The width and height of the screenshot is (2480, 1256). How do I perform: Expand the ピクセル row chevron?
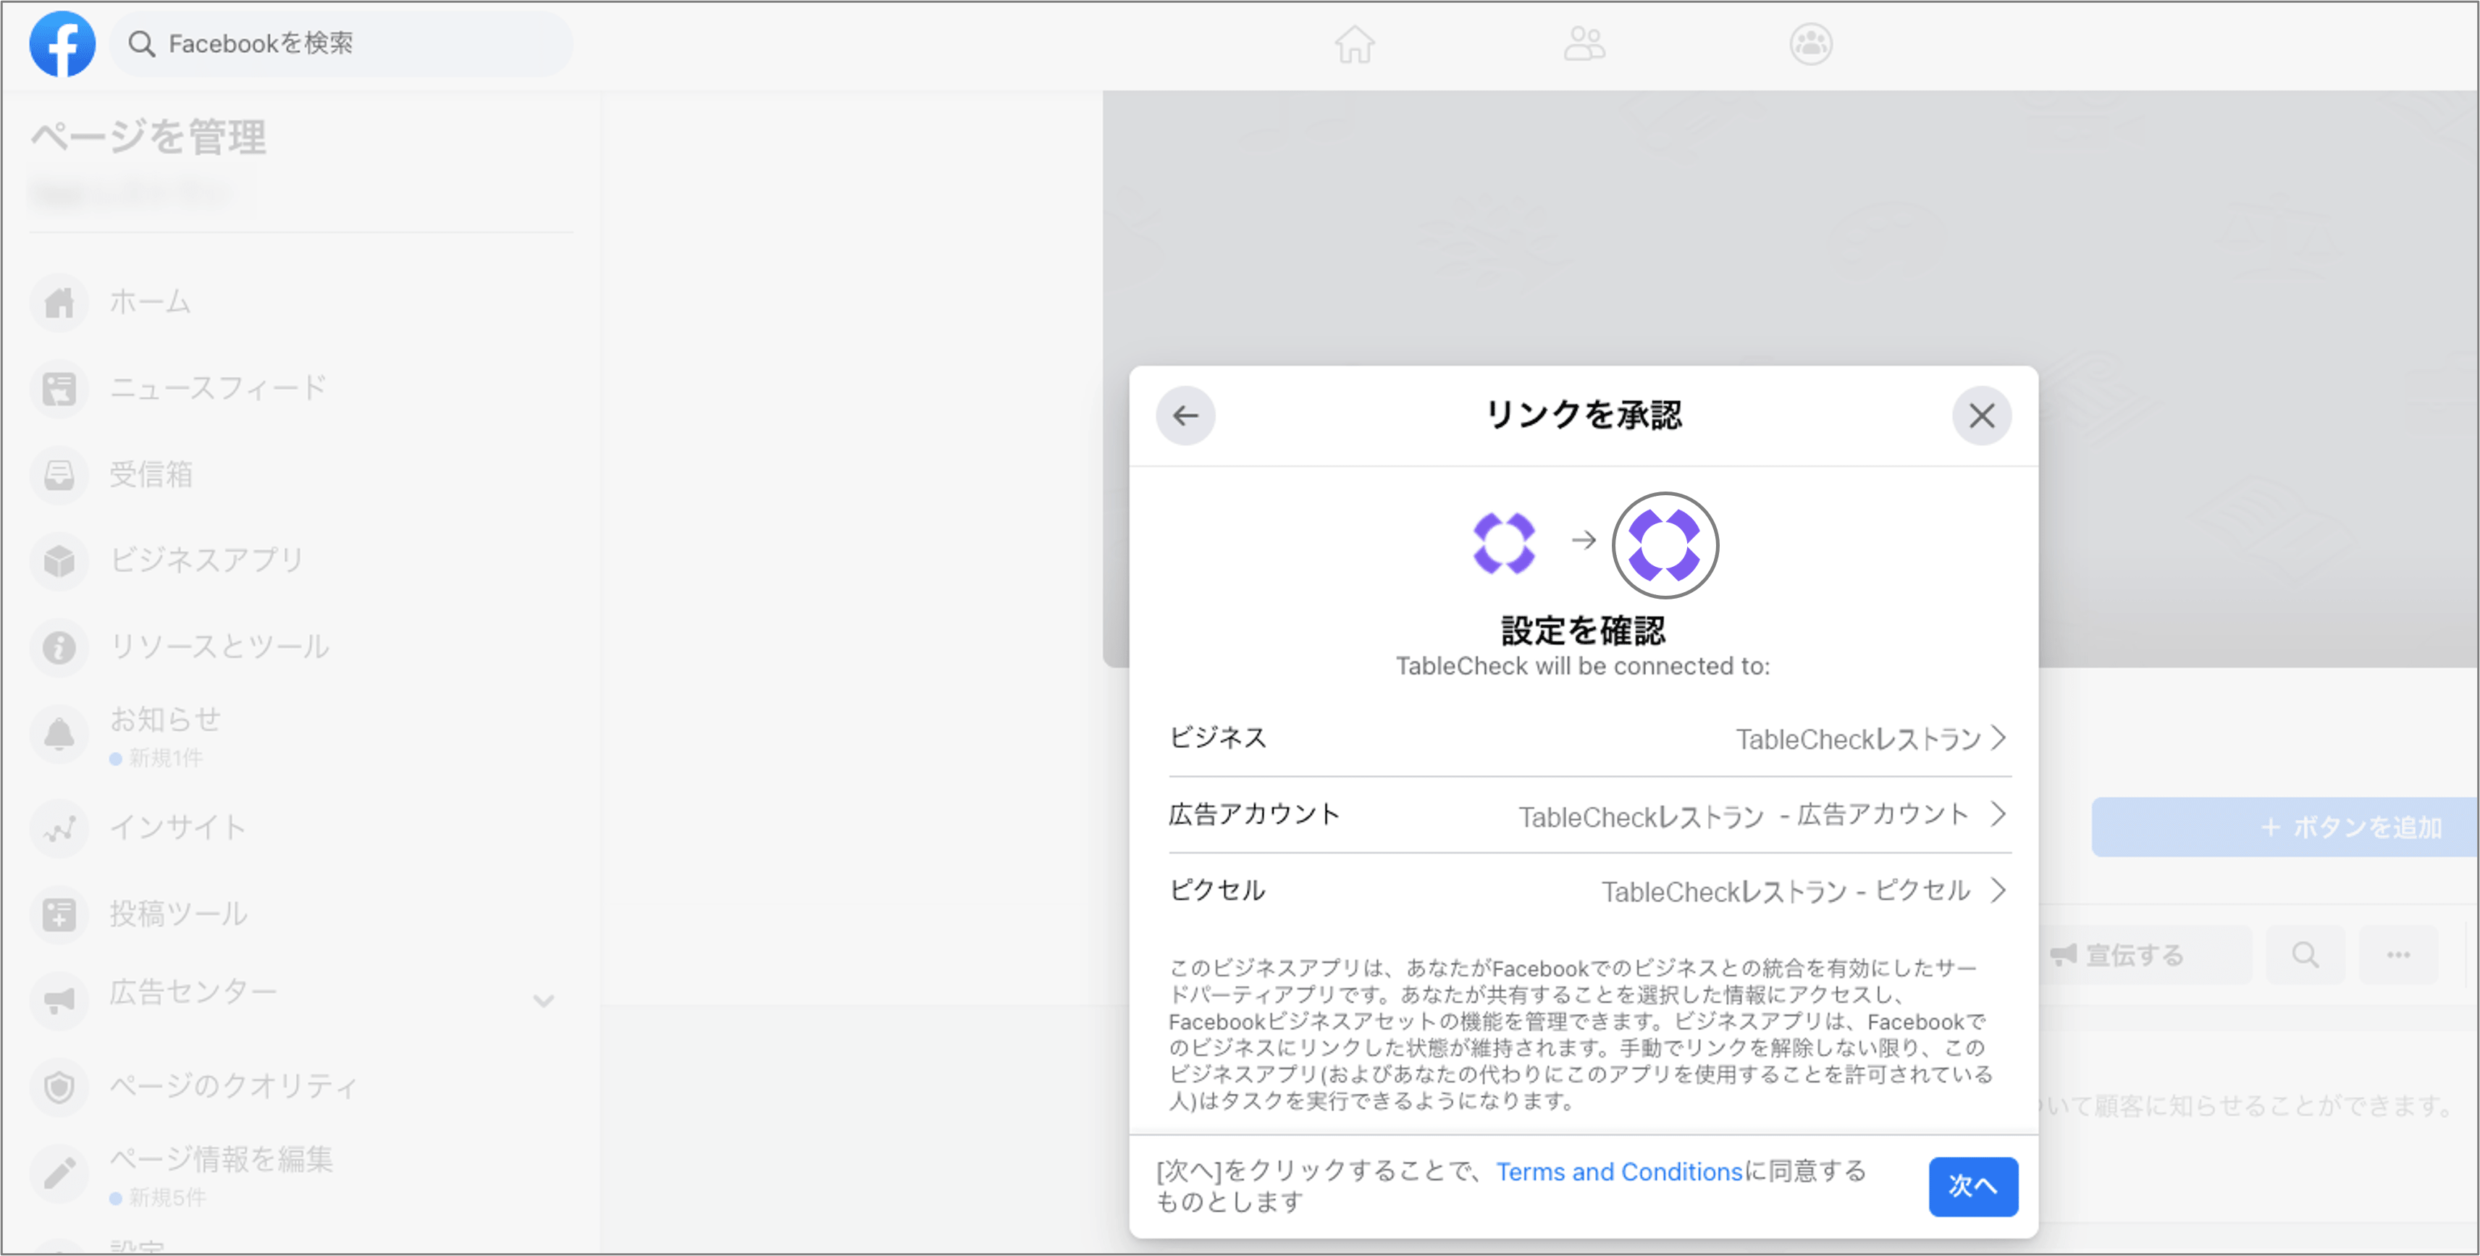[x=1998, y=890]
